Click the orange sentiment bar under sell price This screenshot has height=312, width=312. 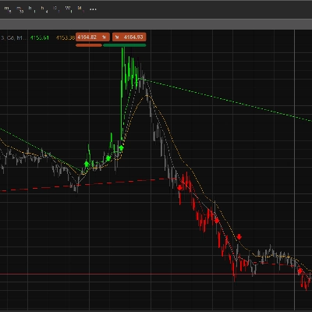pos(89,45)
